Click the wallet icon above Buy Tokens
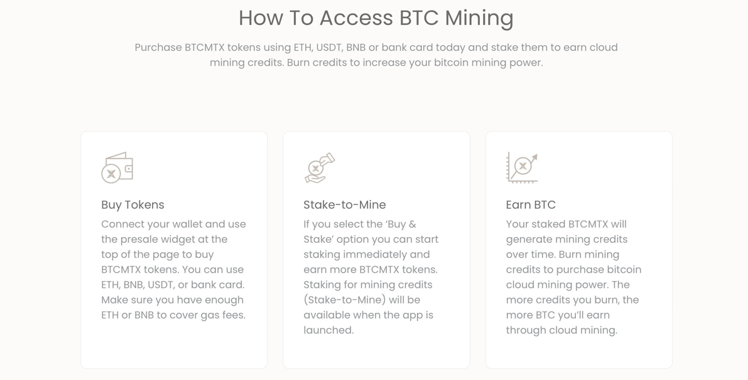748x380 pixels. pyautogui.click(x=117, y=167)
